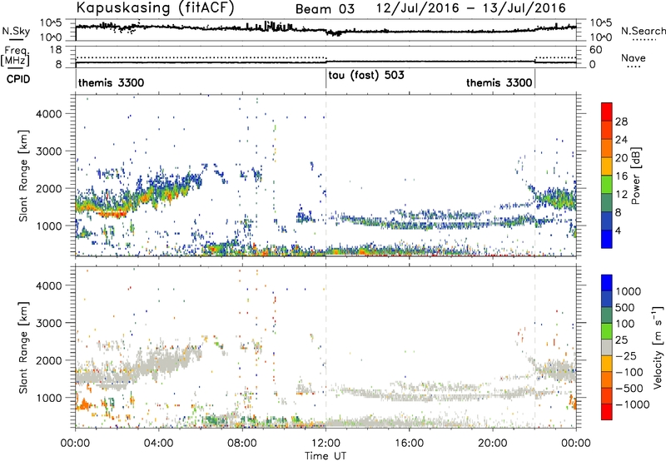Click the first themis 3300 CPID label
The width and height of the screenshot is (666, 461).
point(111,82)
